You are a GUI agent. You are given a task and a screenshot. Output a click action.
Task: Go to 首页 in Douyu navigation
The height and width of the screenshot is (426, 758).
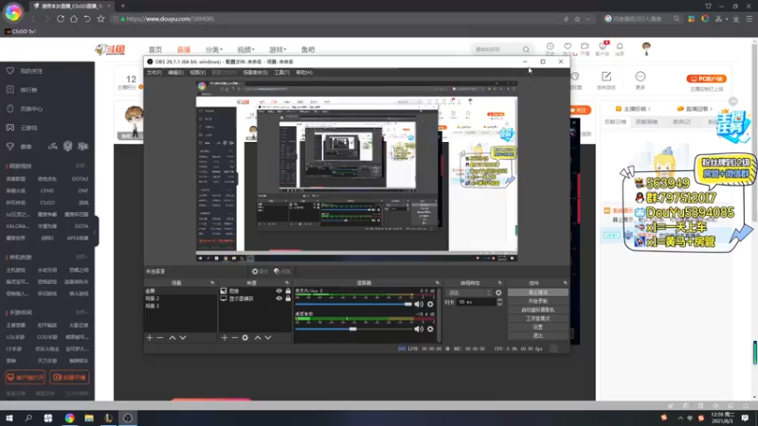155,49
